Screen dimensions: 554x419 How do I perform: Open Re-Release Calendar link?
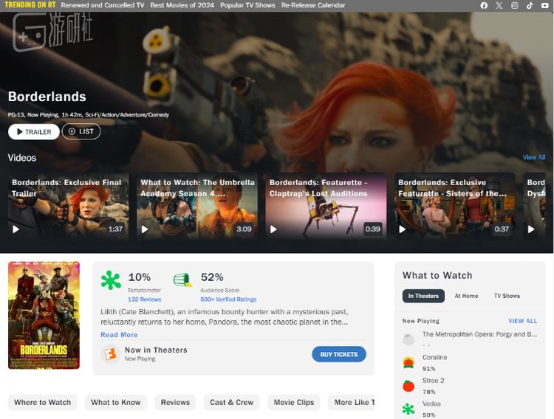(x=313, y=5)
